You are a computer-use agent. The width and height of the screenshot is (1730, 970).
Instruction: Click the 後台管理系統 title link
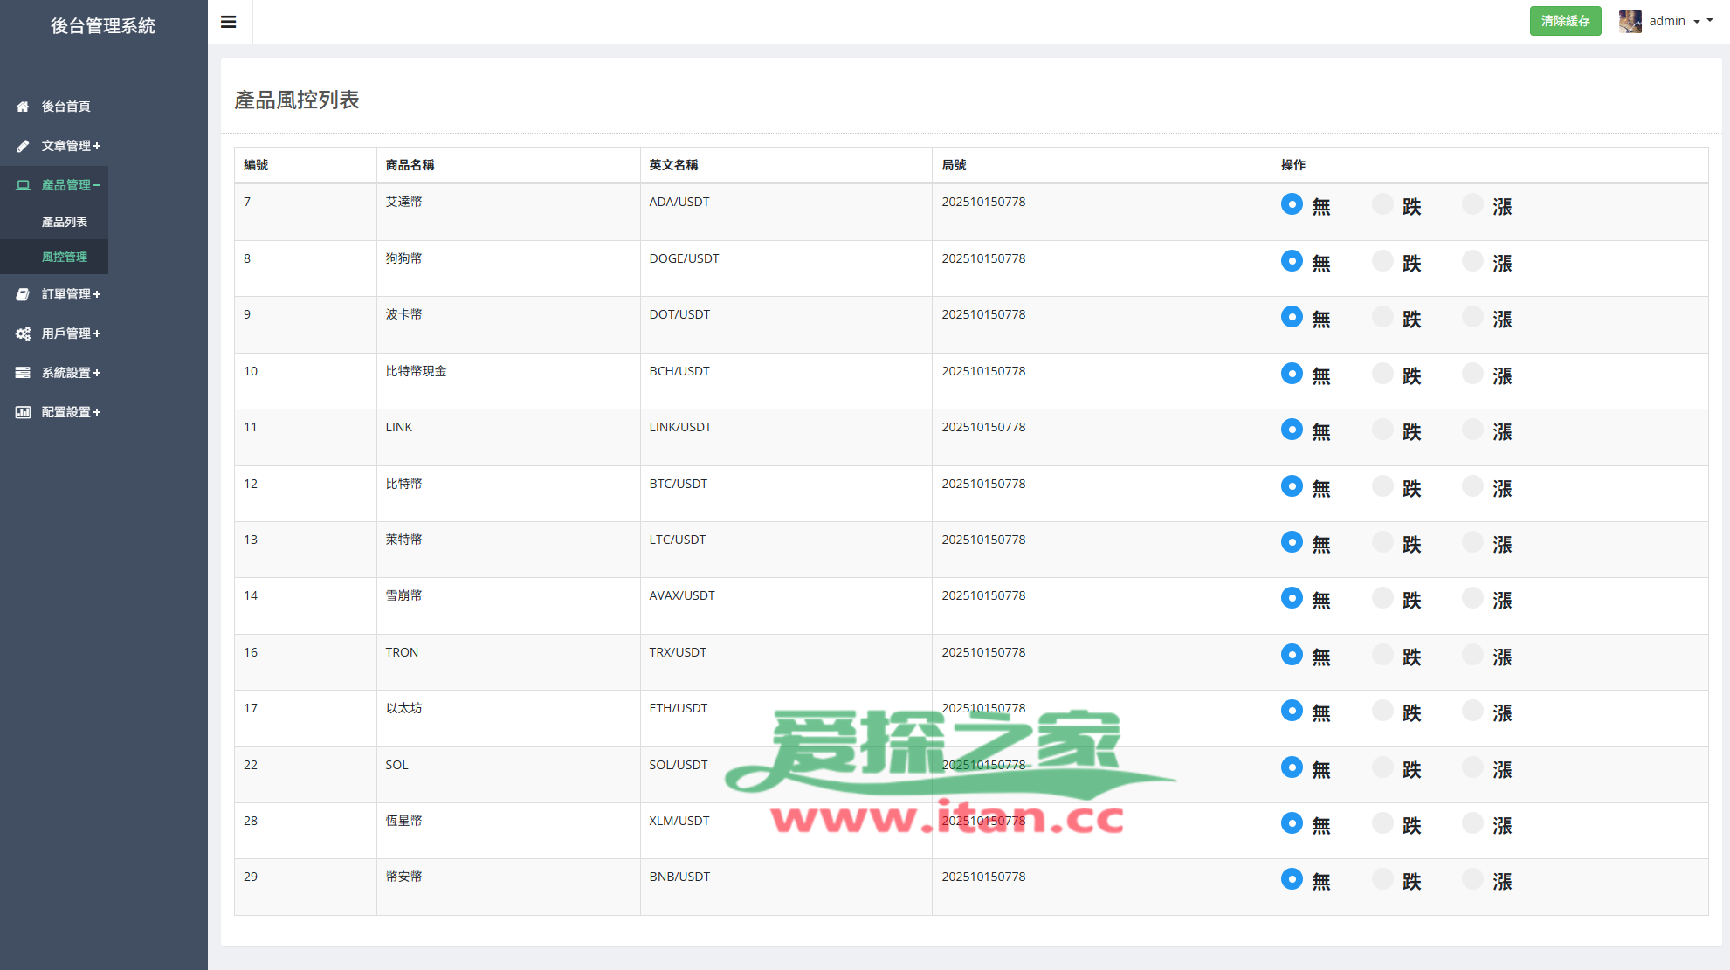[103, 26]
